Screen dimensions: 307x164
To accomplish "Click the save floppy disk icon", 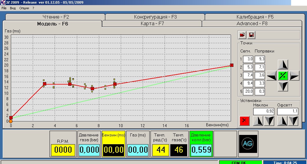I will pos(251,35).
